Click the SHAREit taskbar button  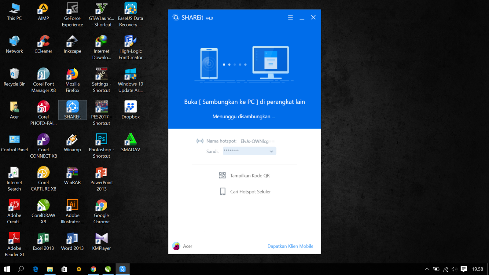point(123,269)
